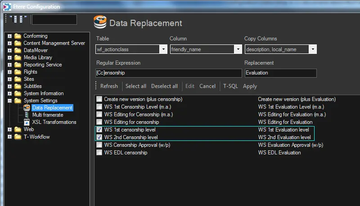
Task: Click the tree view icon above sidebar
Action: [18, 19]
